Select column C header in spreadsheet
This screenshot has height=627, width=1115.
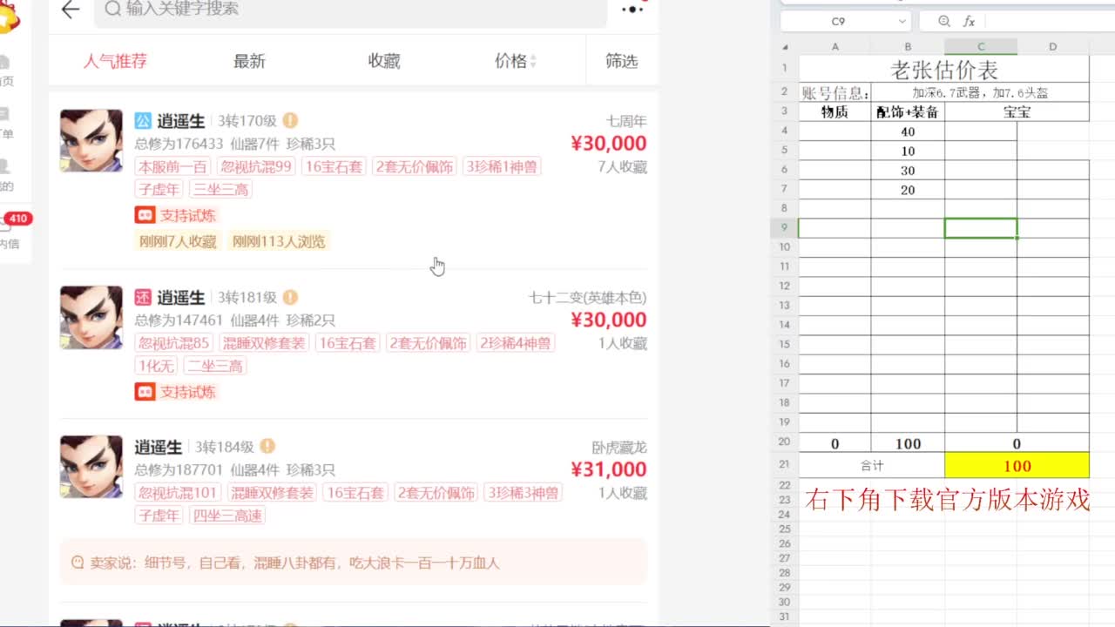coord(981,47)
